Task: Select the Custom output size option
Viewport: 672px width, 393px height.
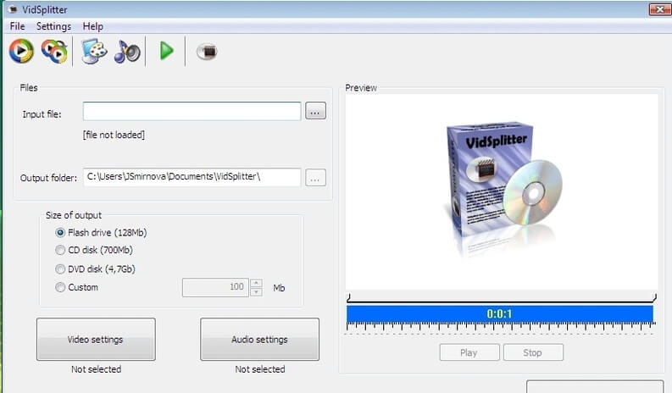Action: coord(77,288)
